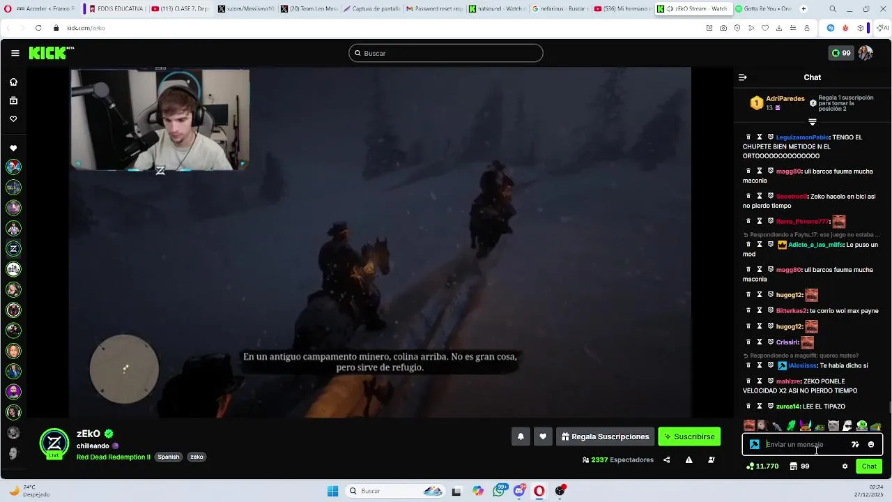892x502 pixels.
Task: Click the frog emote in emote bar
Action: click(820, 426)
